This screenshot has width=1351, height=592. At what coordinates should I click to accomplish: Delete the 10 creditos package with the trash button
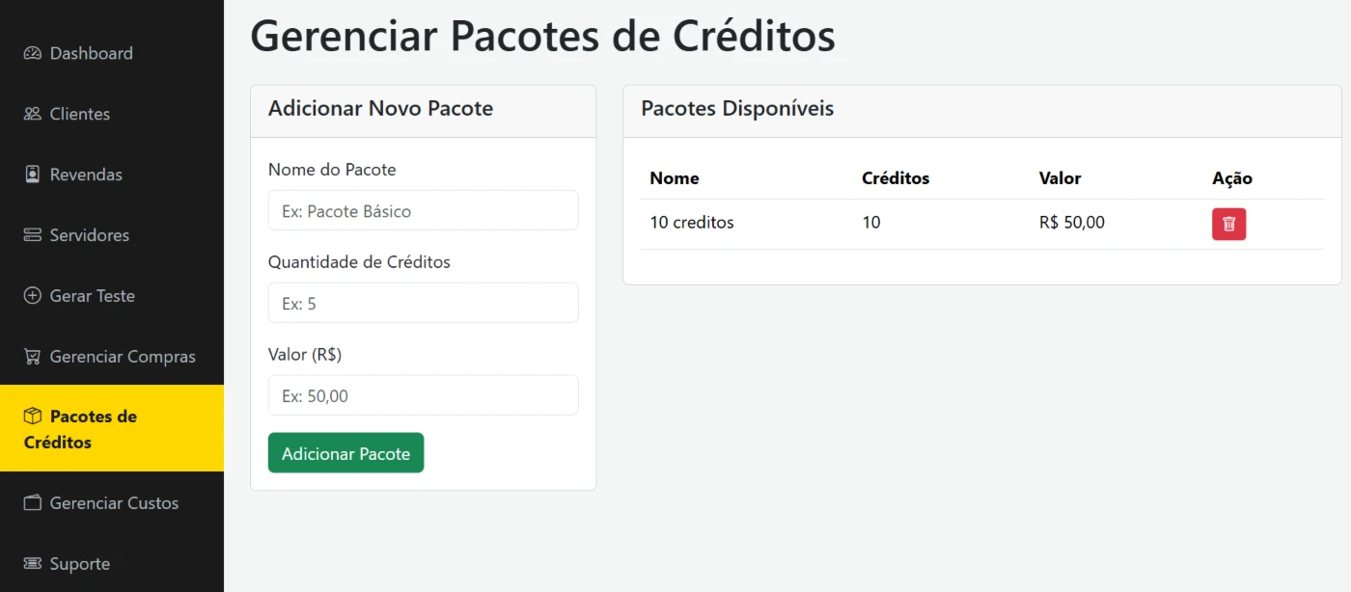[1228, 224]
